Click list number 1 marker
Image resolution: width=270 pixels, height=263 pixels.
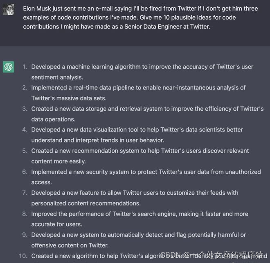point(25,67)
